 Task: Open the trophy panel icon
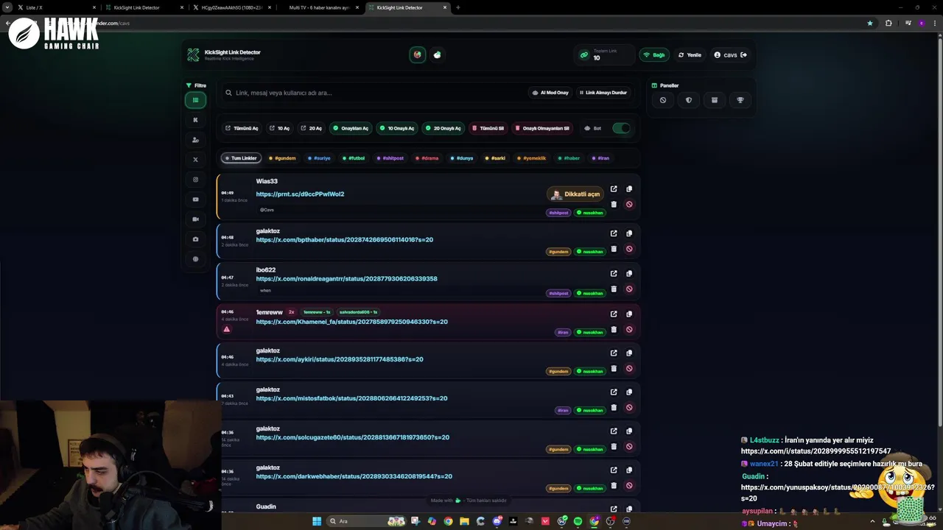(x=740, y=100)
